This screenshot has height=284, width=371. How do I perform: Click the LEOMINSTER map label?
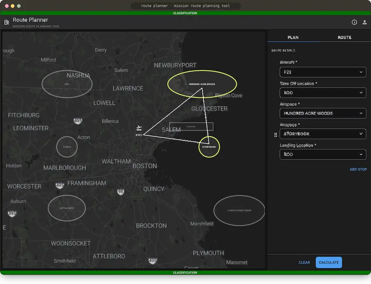(x=31, y=128)
